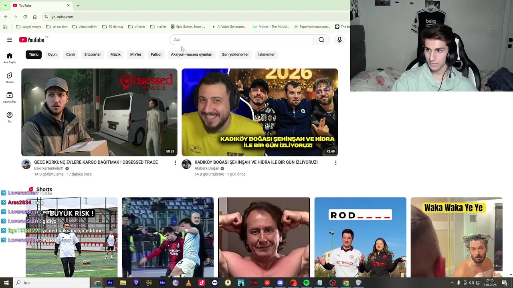Open options menu for OBSESSED TRACE video
The height and width of the screenshot is (288, 513).
(x=175, y=162)
